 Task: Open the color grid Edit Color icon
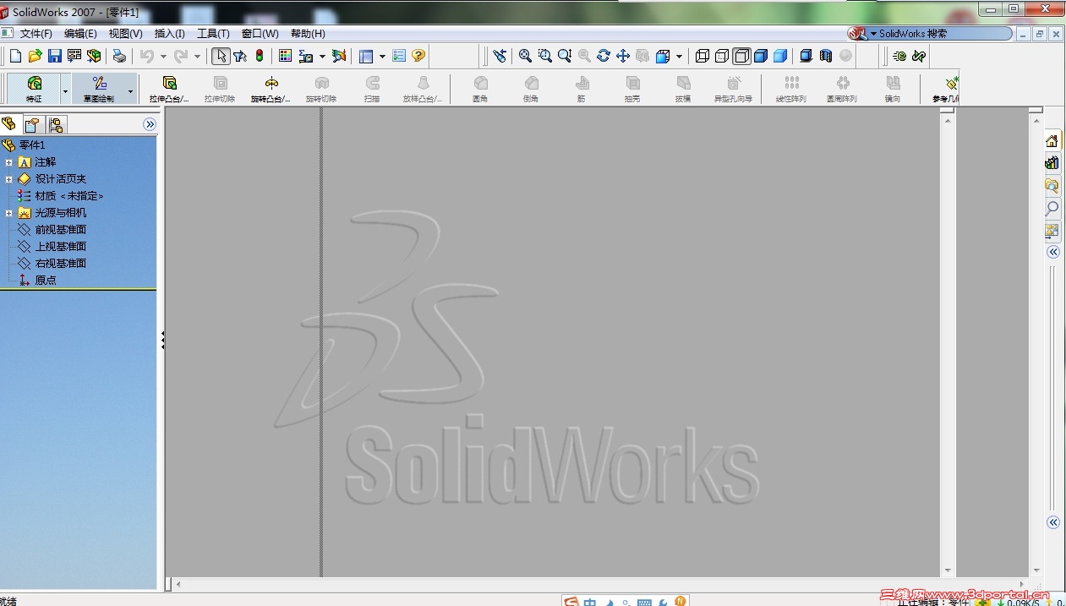pyautogui.click(x=285, y=56)
